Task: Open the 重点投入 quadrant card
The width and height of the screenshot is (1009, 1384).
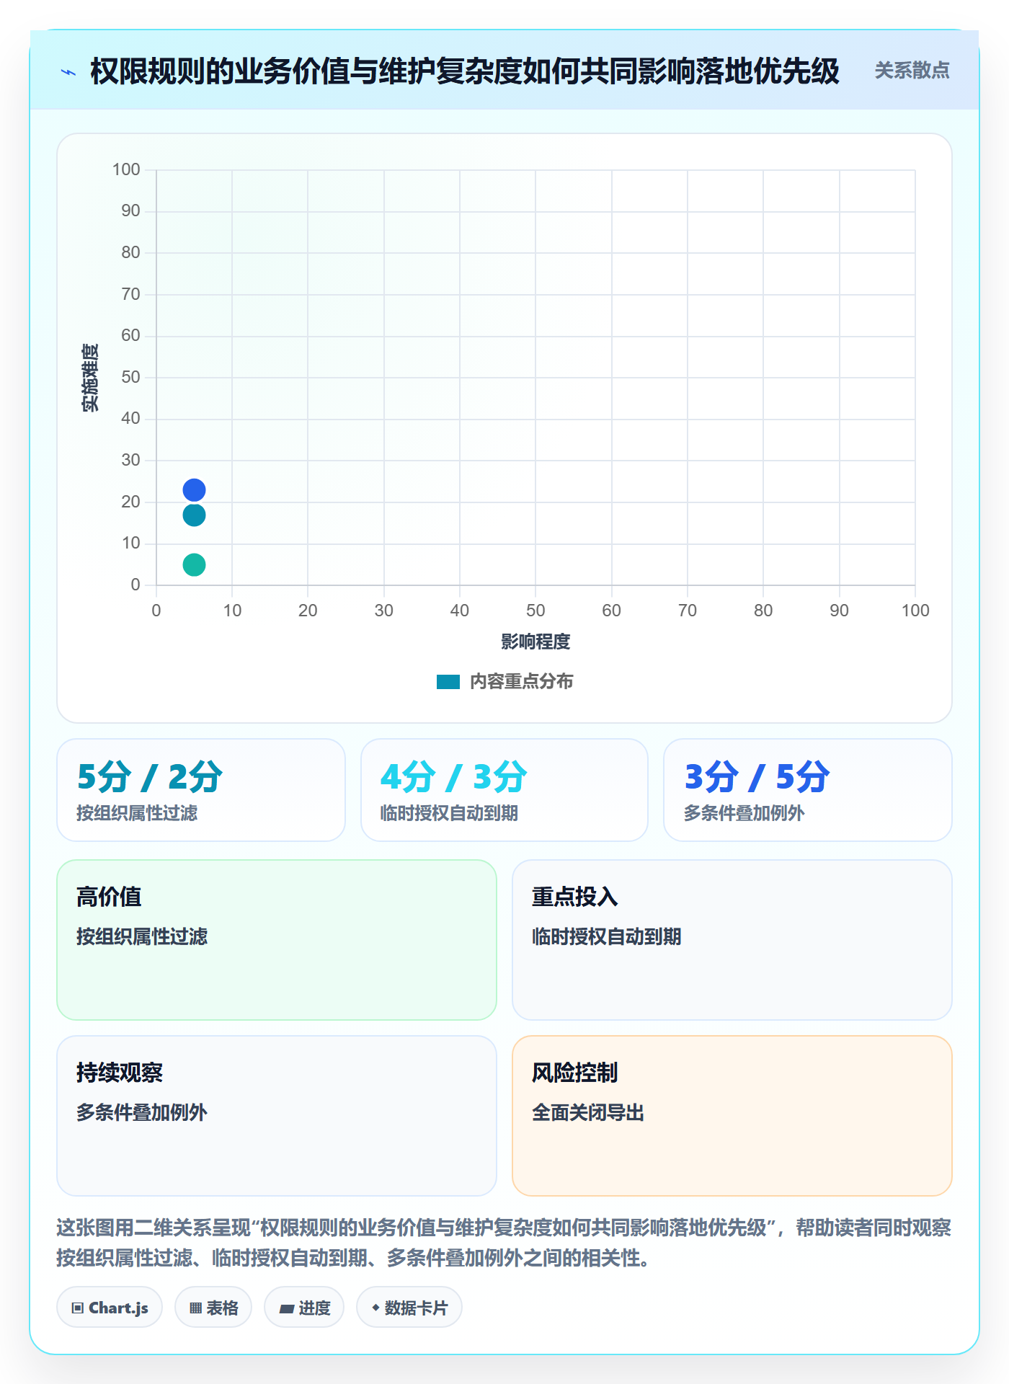Action: click(x=732, y=940)
